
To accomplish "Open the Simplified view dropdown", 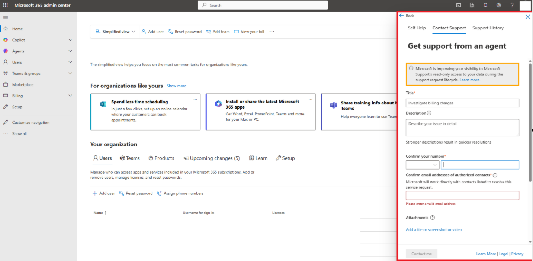I will pos(115,32).
